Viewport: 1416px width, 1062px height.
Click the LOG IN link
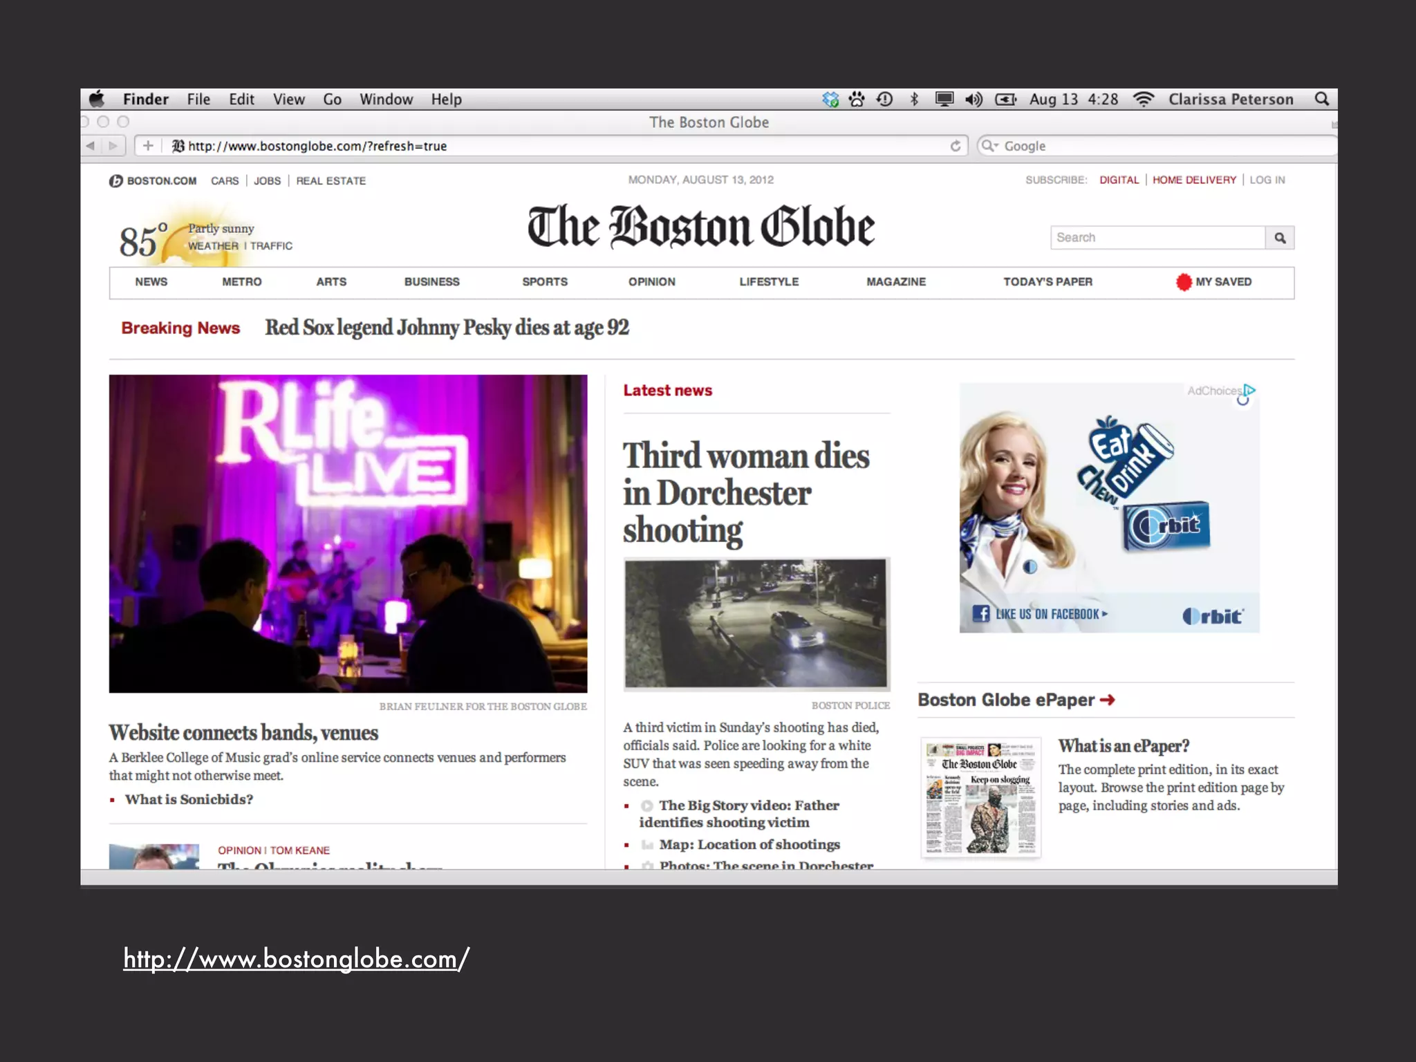click(1267, 180)
